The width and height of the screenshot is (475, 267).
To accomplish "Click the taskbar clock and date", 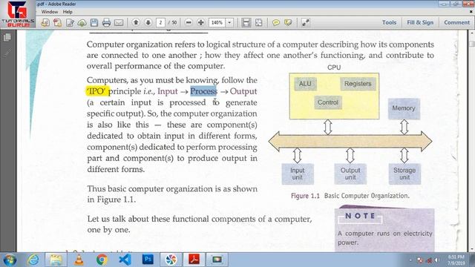I will tap(456, 260).
